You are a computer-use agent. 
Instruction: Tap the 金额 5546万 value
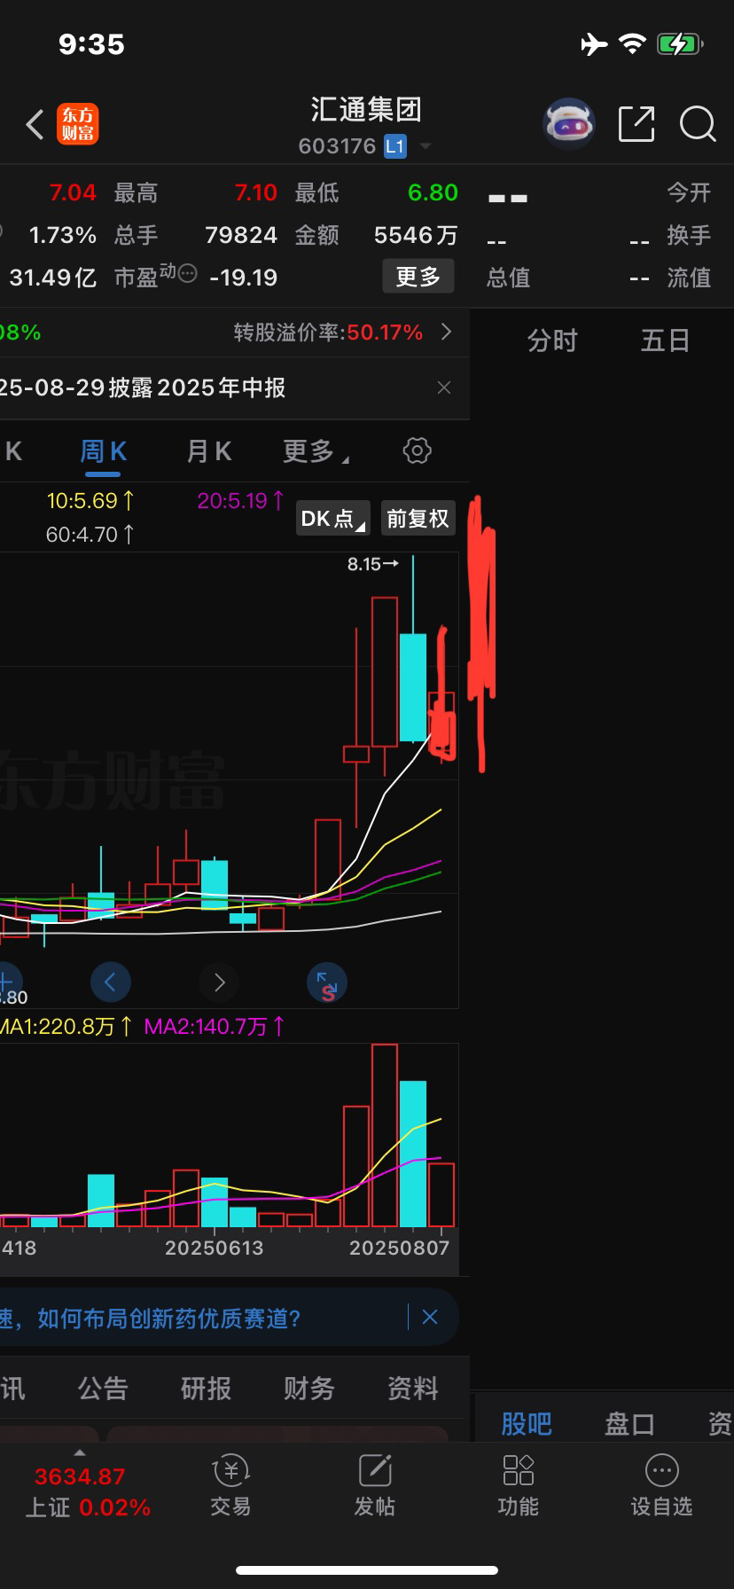[416, 235]
